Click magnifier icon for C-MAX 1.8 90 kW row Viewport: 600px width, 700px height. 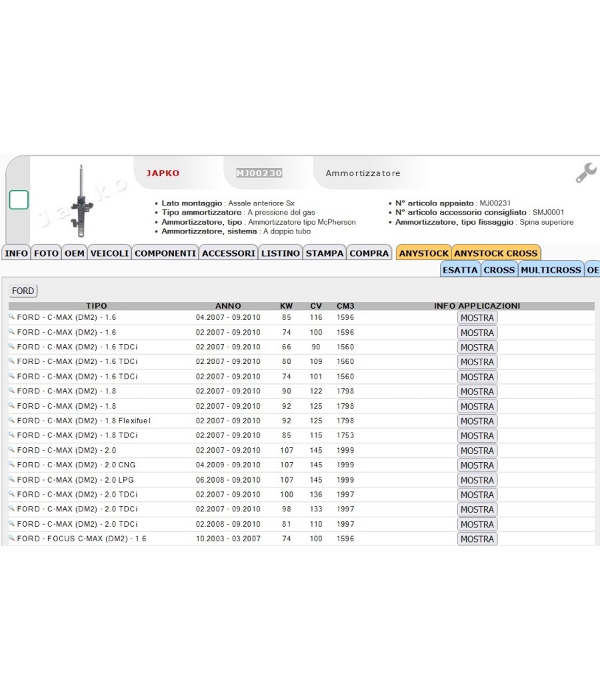[11, 391]
